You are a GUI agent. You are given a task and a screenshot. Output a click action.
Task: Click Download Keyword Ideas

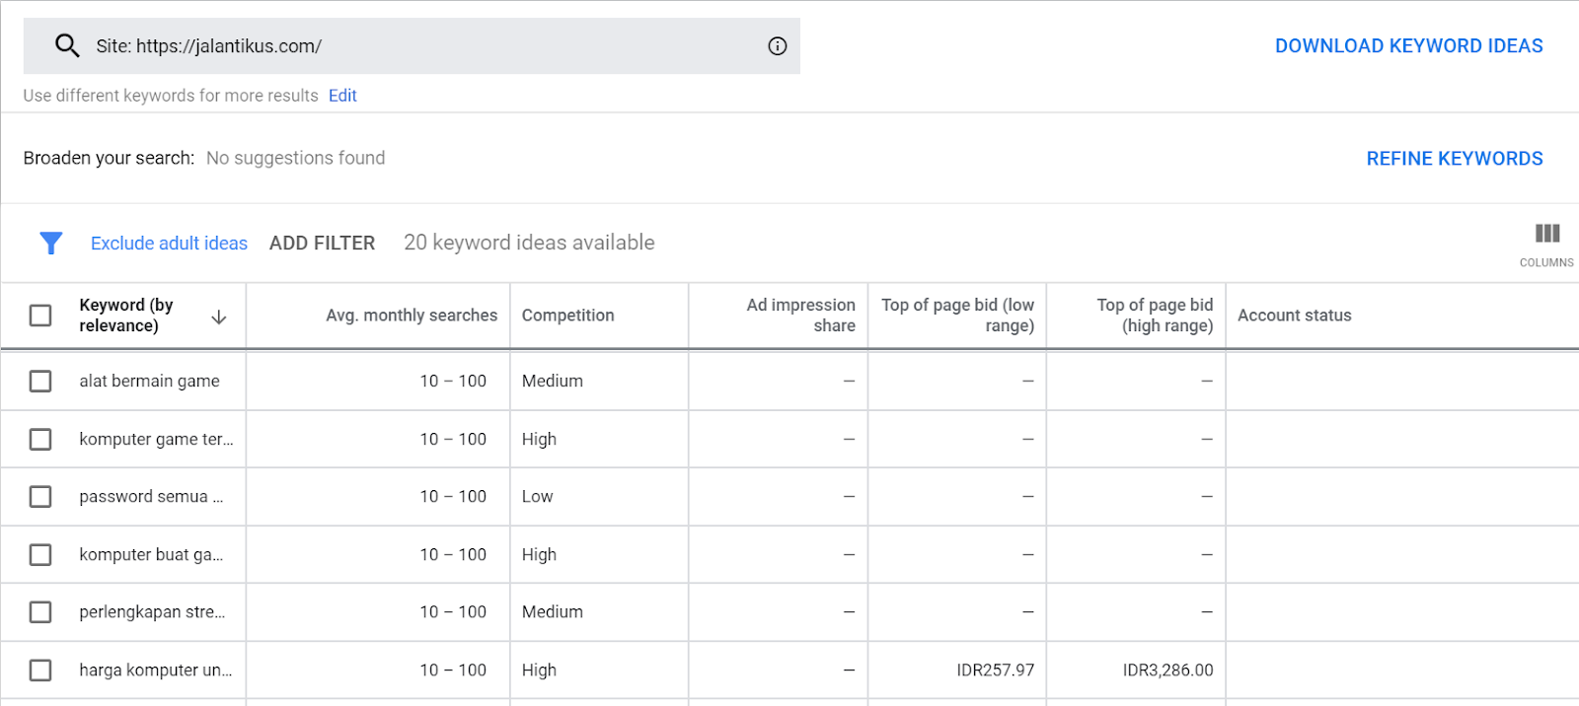[1408, 46]
